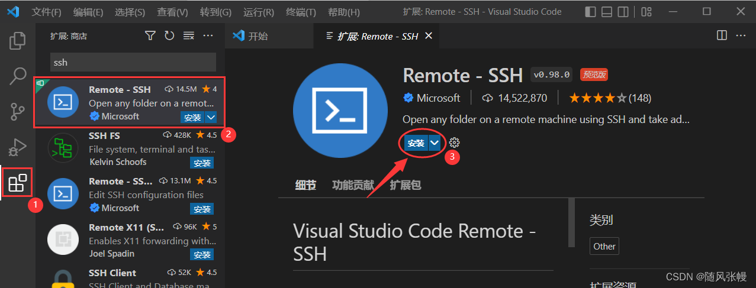Click 安装 on Remote - SSH list item

(x=192, y=117)
